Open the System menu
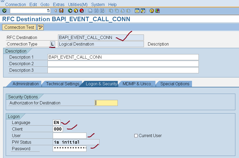Screen dimensions: 239x158 98,4
